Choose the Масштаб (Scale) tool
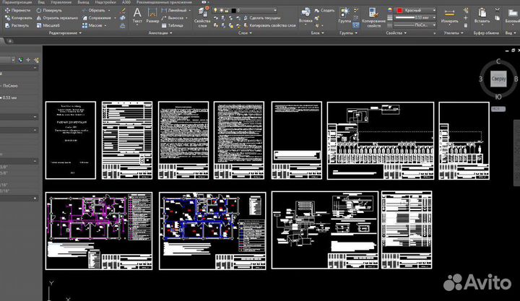520x301 pixels. (x=50, y=25)
